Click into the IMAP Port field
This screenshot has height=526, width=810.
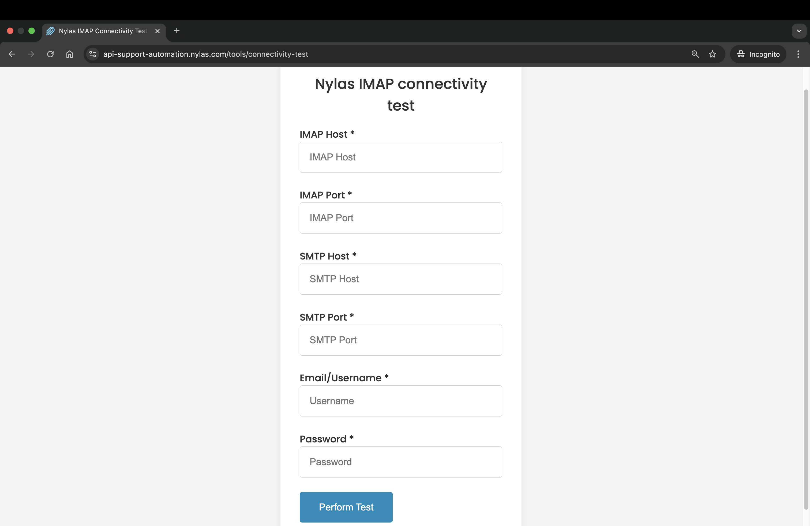(400, 218)
